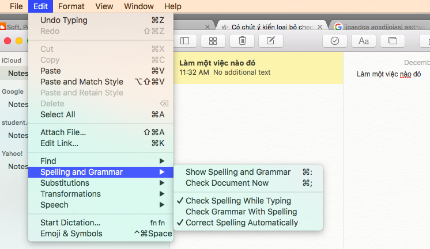Click Check Document Now

[227, 183]
